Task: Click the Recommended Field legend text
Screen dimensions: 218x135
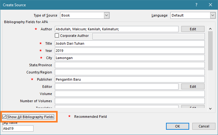Action: 91,117
